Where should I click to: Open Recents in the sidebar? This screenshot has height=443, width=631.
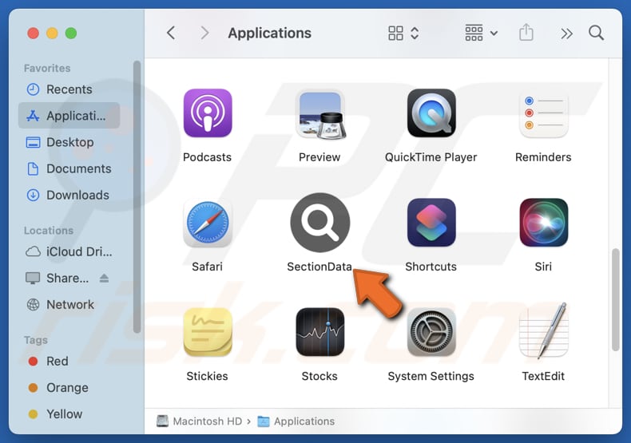click(x=69, y=89)
